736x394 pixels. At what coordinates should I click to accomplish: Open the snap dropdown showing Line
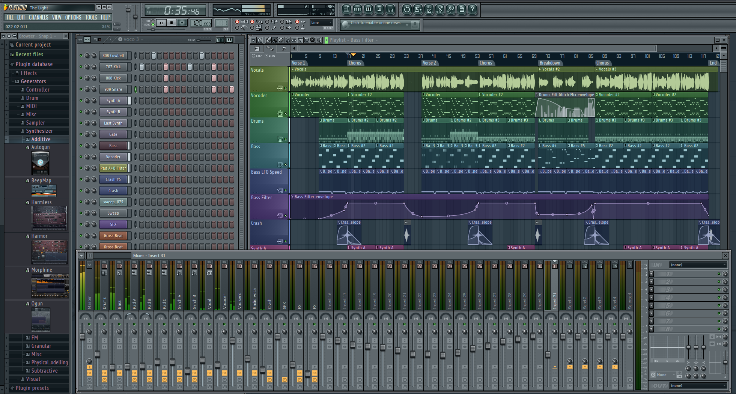[x=321, y=23]
